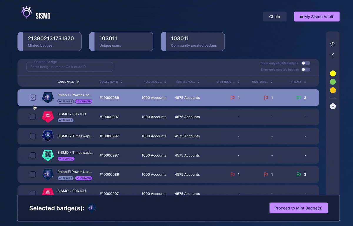Click badge image of the unchecked Rhino.Fi row

[x=48, y=174]
